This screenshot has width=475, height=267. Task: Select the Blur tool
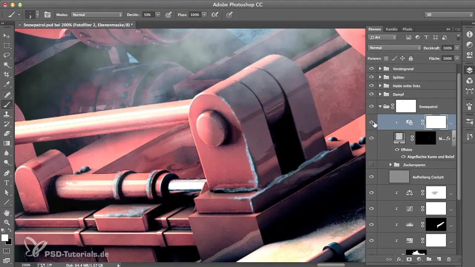[x=6, y=153]
